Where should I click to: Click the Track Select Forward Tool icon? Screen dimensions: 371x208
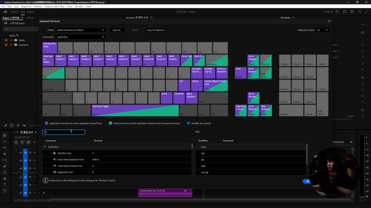pyautogui.click(x=54, y=165)
